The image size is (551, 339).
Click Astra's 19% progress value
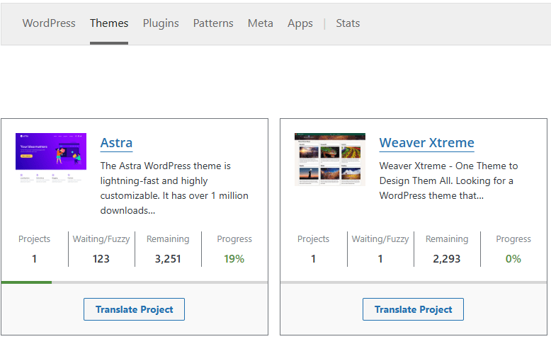click(234, 259)
